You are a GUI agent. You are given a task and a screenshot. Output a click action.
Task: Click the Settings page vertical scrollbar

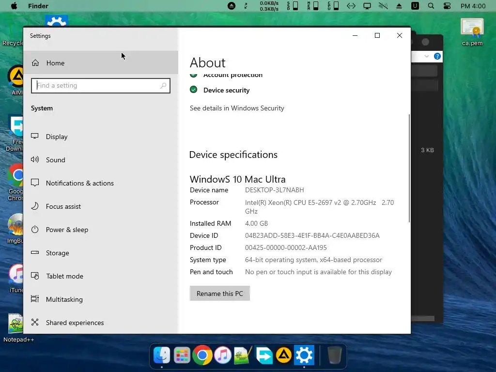click(409, 168)
